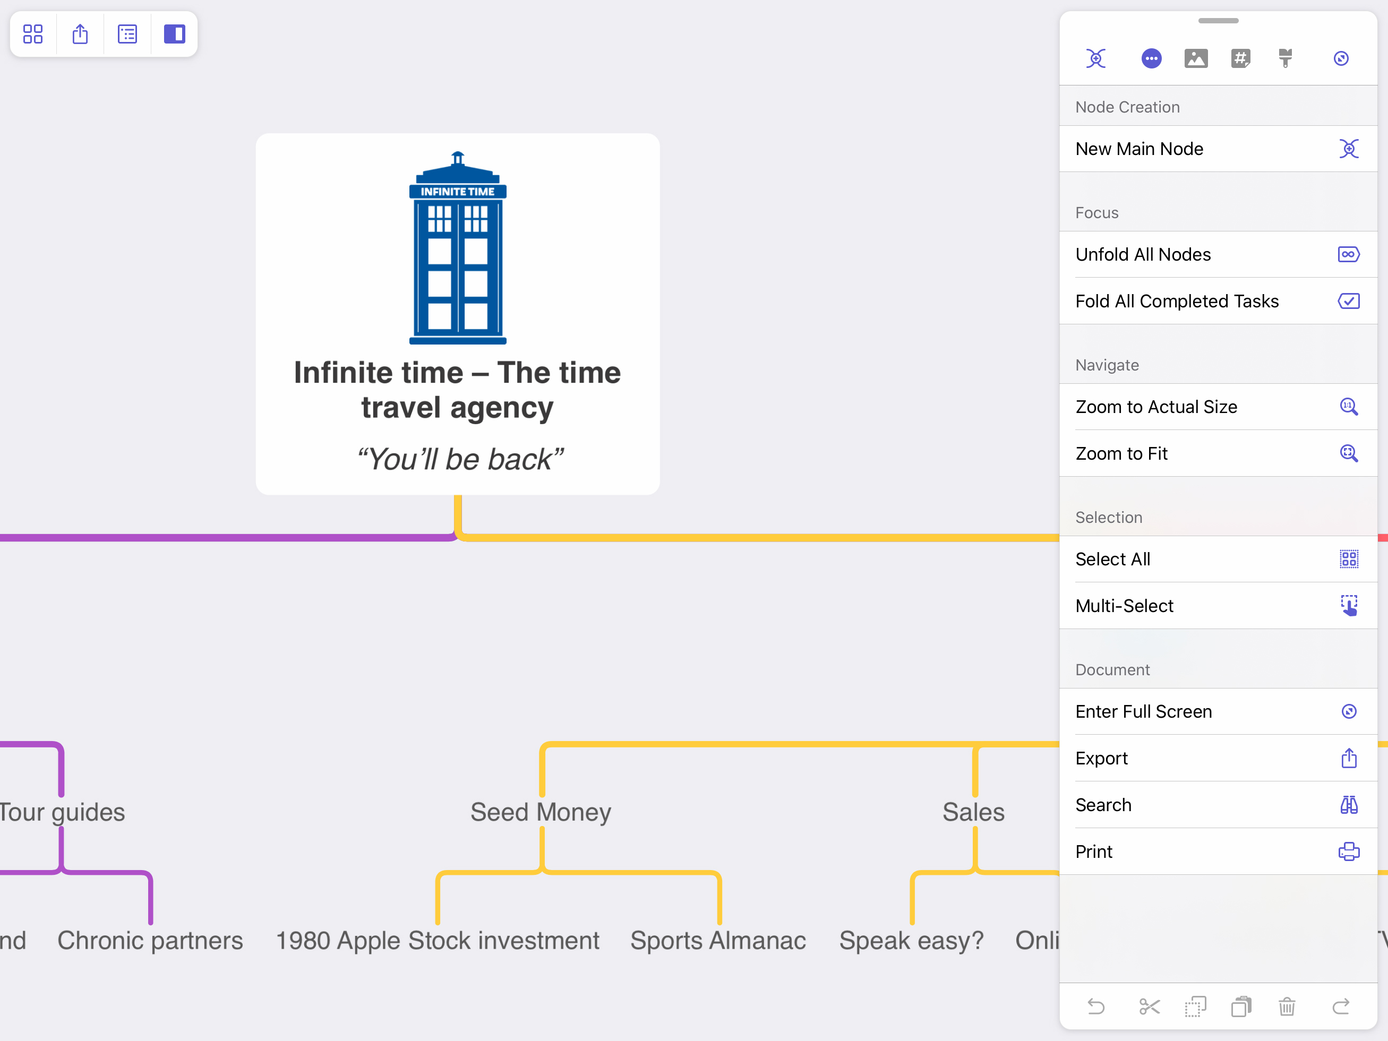Click the node creation tool icon
1388x1041 pixels.
[x=1097, y=59]
